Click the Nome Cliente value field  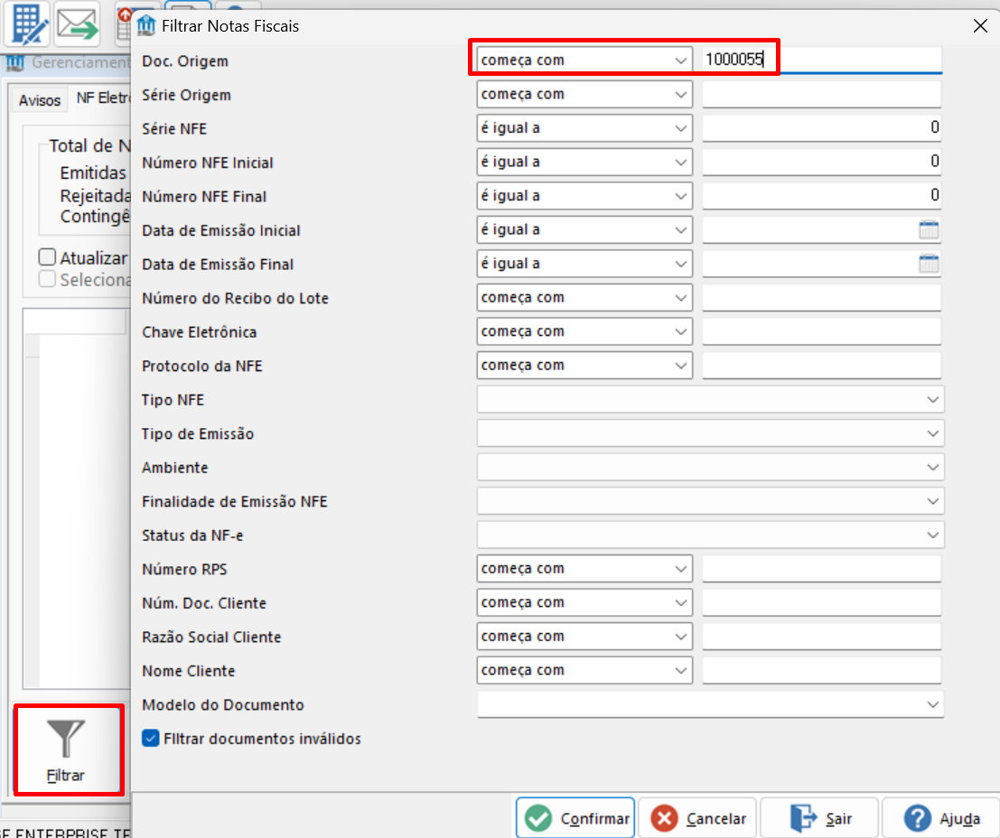(821, 670)
